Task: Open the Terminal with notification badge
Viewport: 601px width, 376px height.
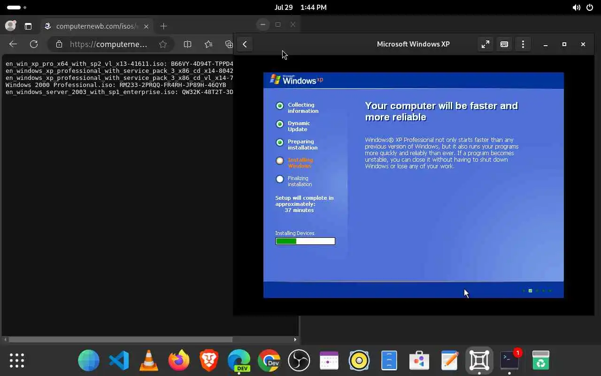Action: click(x=509, y=360)
